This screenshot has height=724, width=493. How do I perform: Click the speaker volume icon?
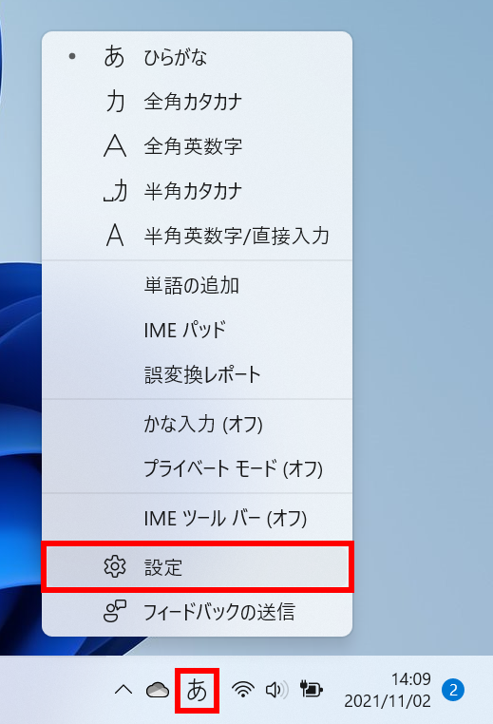pyautogui.click(x=277, y=690)
